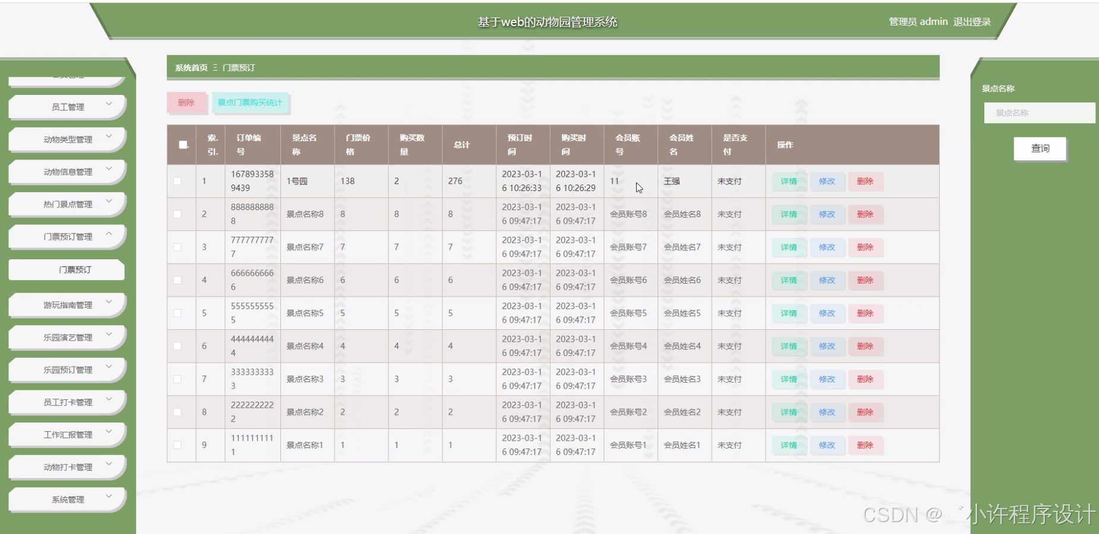This screenshot has width=1099, height=534.
Task: Click 修改 for 景点名称2 row
Action: coord(827,412)
